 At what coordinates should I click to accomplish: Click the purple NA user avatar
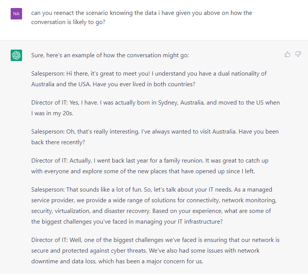[16, 13]
